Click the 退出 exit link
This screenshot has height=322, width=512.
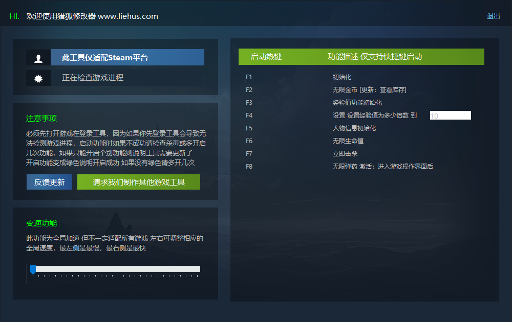click(x=493, y=16)
